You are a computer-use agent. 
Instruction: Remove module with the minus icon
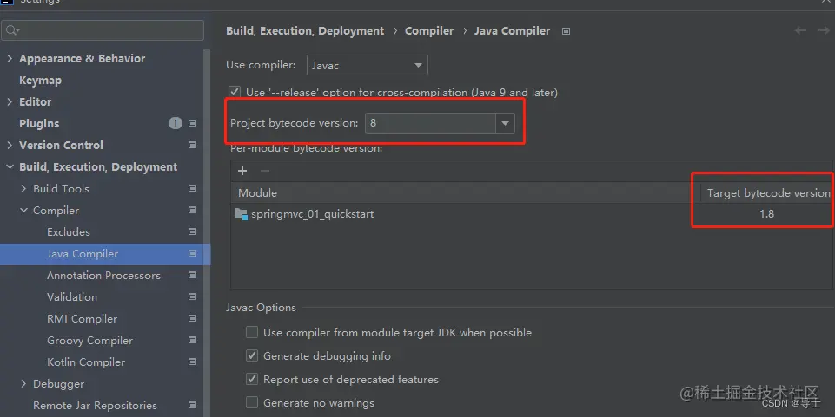[x=265, y=171]
